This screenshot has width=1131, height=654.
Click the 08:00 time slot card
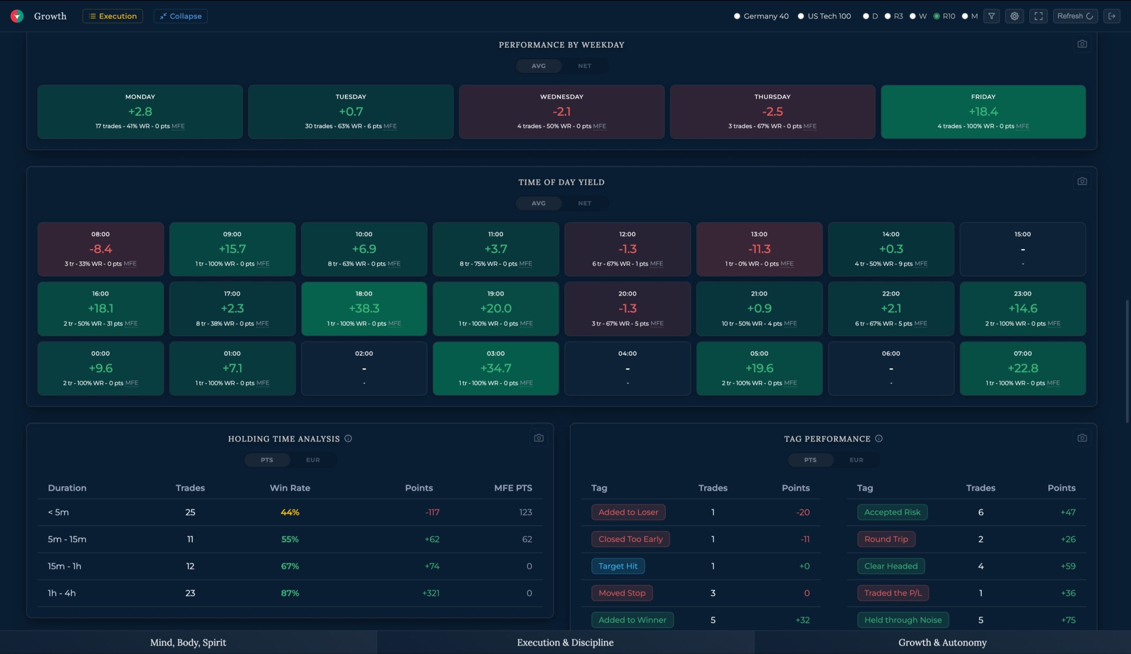[101, 249]
